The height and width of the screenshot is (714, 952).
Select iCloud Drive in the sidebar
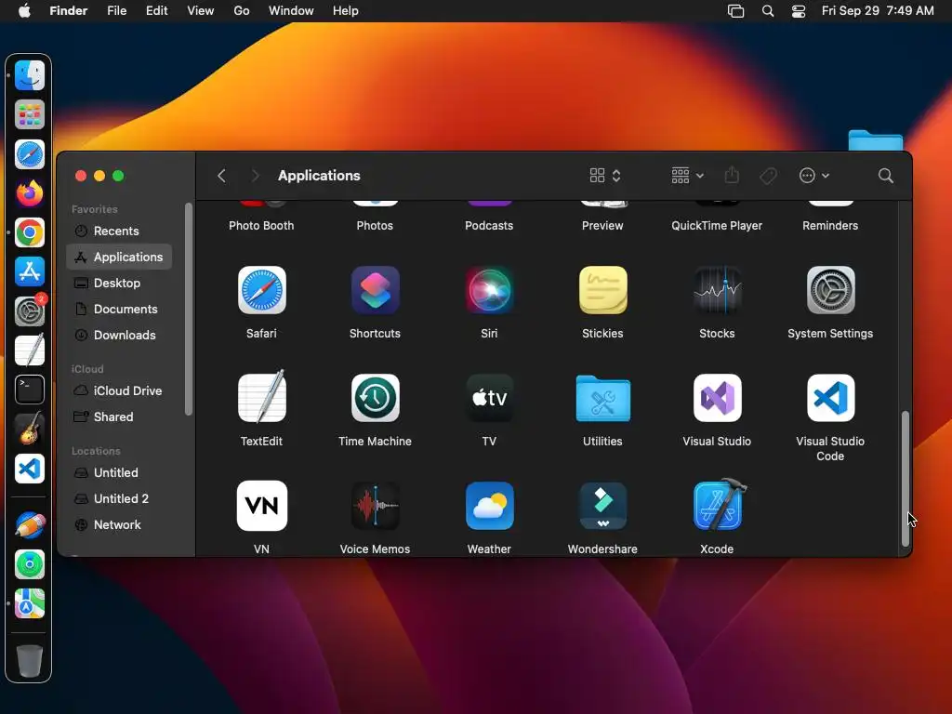tap(119, 391)
